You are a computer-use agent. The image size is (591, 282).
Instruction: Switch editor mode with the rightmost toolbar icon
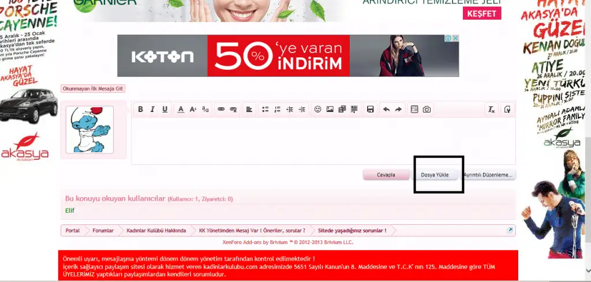tap(507, 109)
